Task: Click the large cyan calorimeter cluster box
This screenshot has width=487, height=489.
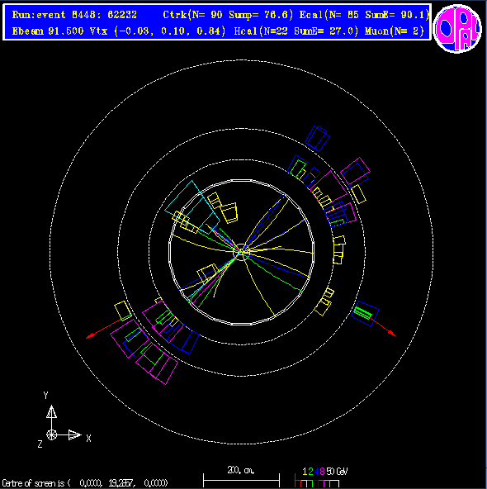Action: [192, 207]
